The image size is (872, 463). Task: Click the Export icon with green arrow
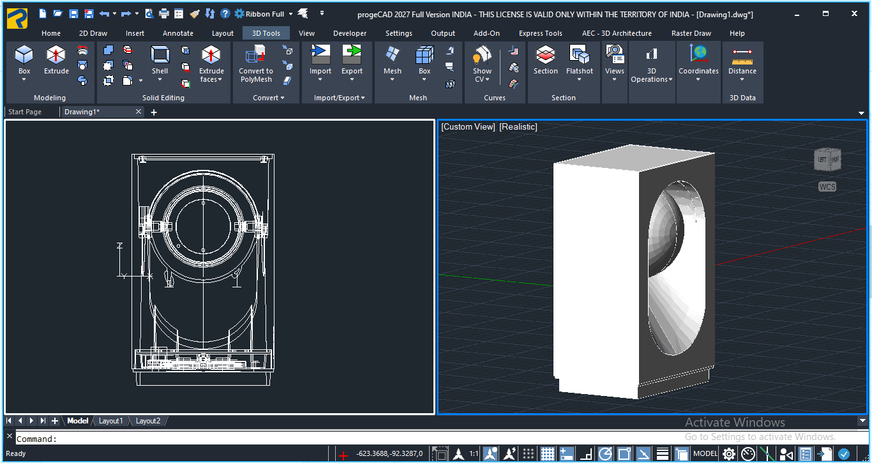[x=352, y=56]
